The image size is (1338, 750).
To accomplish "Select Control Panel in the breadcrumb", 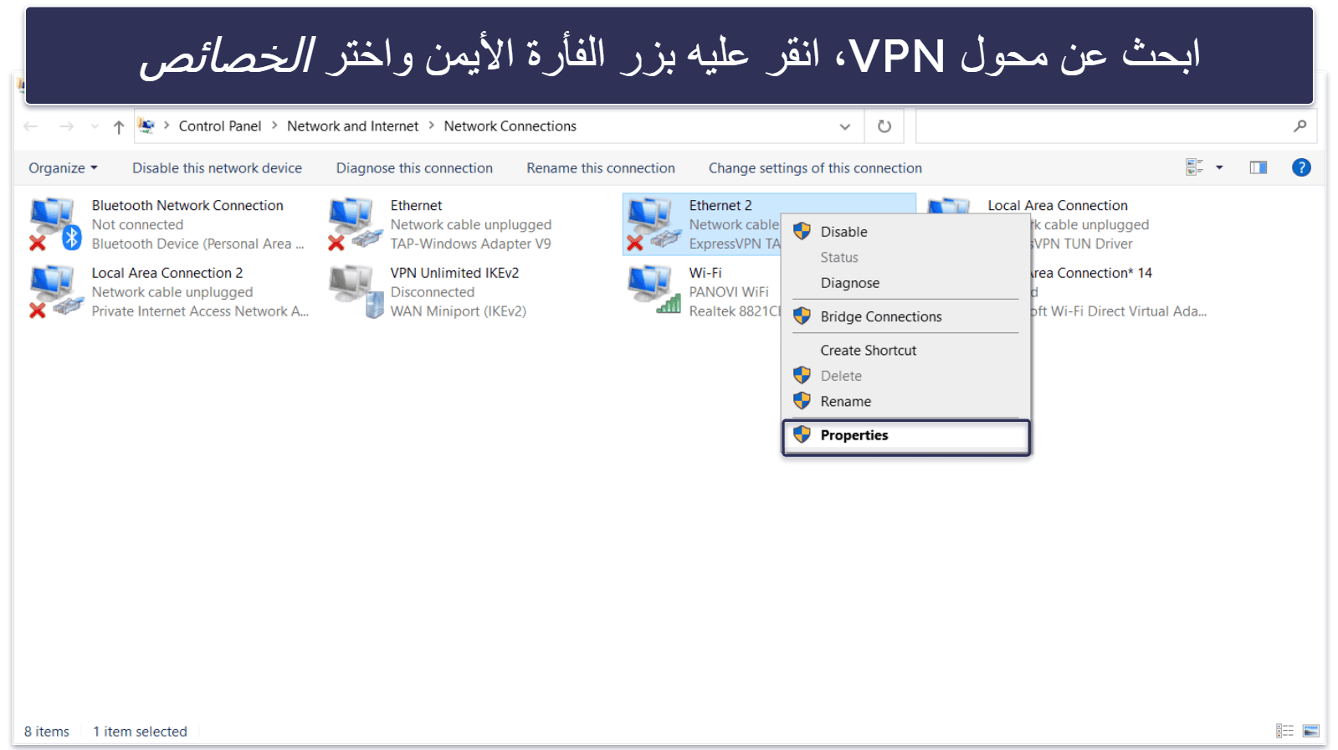I will pyautogui.click(x=219, y=126).
